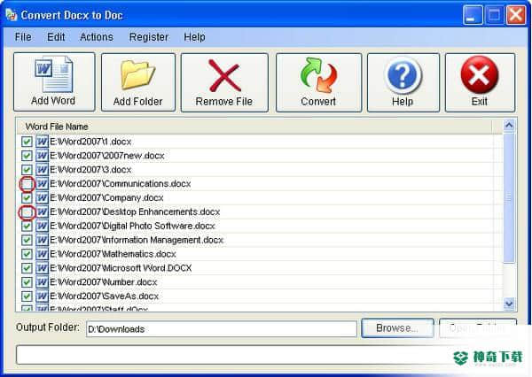
Task: Click Word icon beside Microsoft Word.DOCX
Action: point(42,268)
